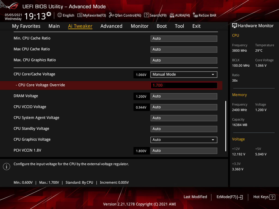Open the clock settings gear icon
This screenshot has width=279, height=209.
49,14
